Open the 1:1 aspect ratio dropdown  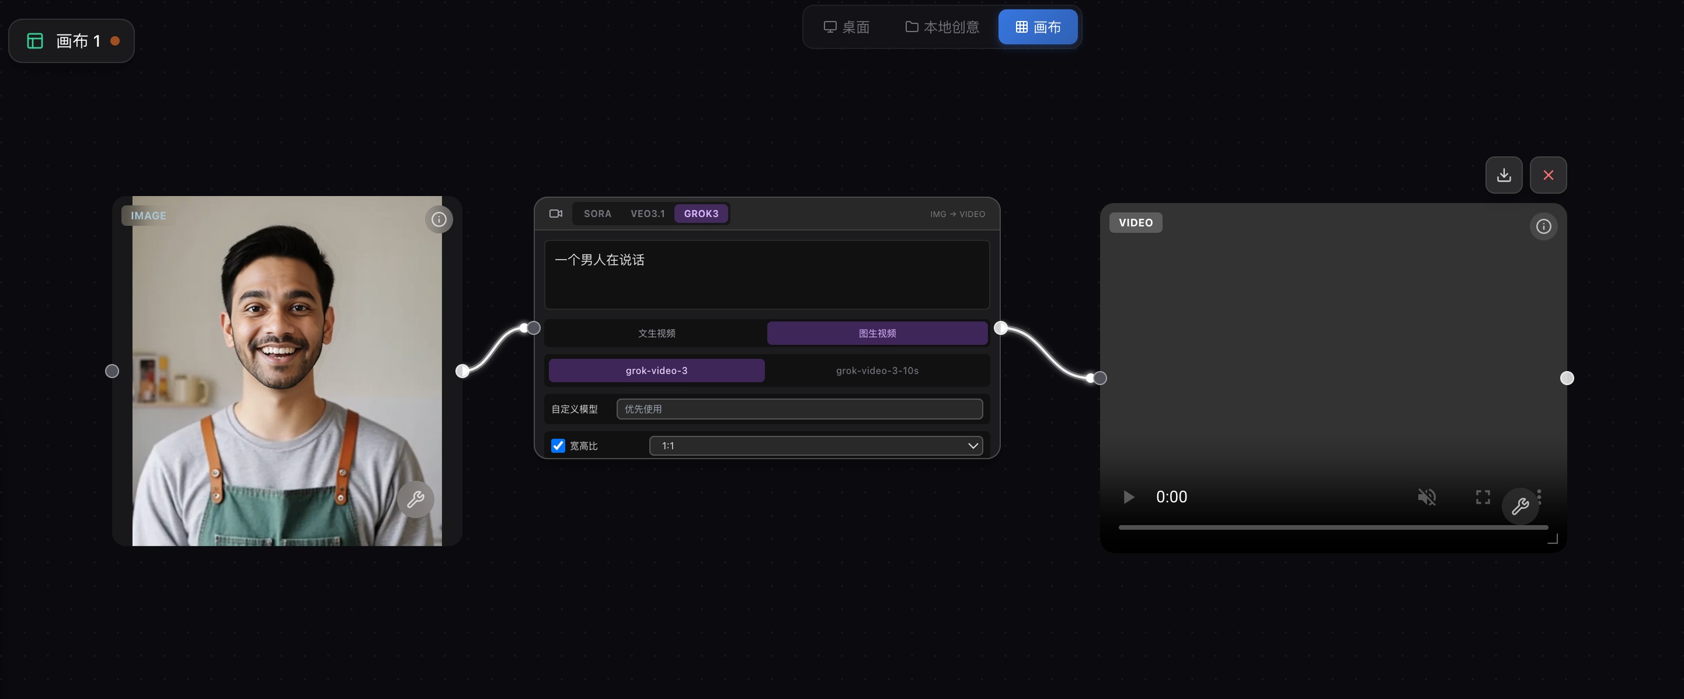pyautogui.click(x=815, y=446)
